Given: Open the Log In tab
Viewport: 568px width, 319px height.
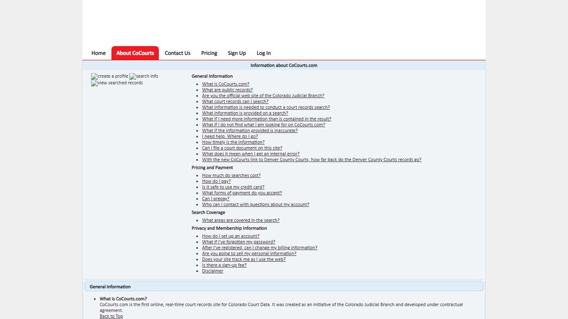Looking at the screenshot, I should pyautogui.click(x=264, y=53).
